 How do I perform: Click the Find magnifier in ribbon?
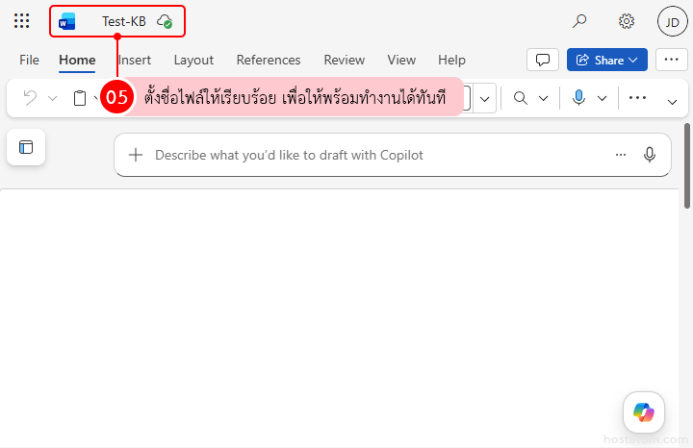point(521,98)
